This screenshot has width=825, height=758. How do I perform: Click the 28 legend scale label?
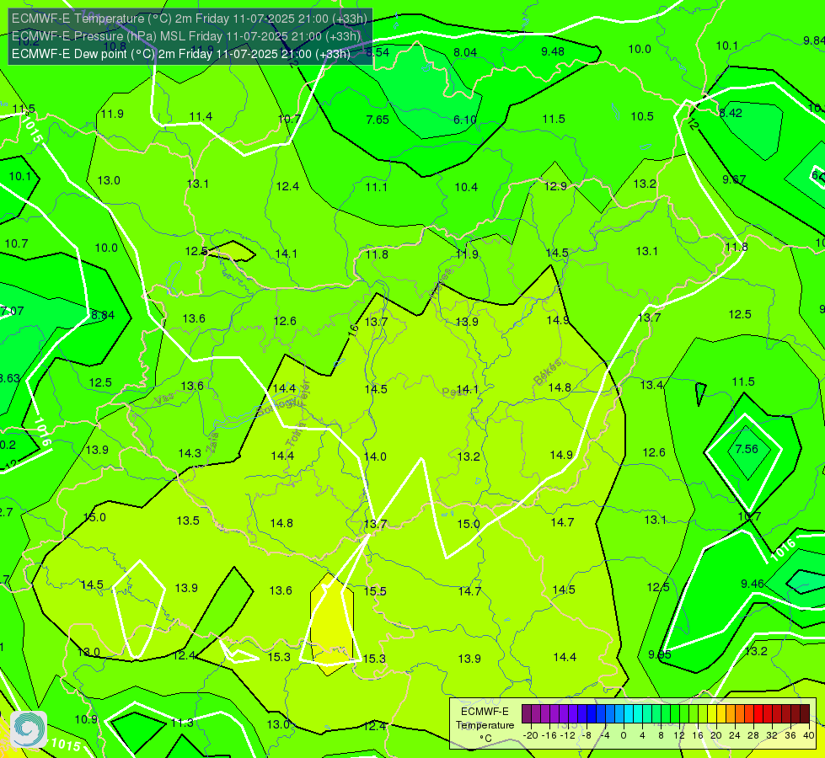coord(753,735)
